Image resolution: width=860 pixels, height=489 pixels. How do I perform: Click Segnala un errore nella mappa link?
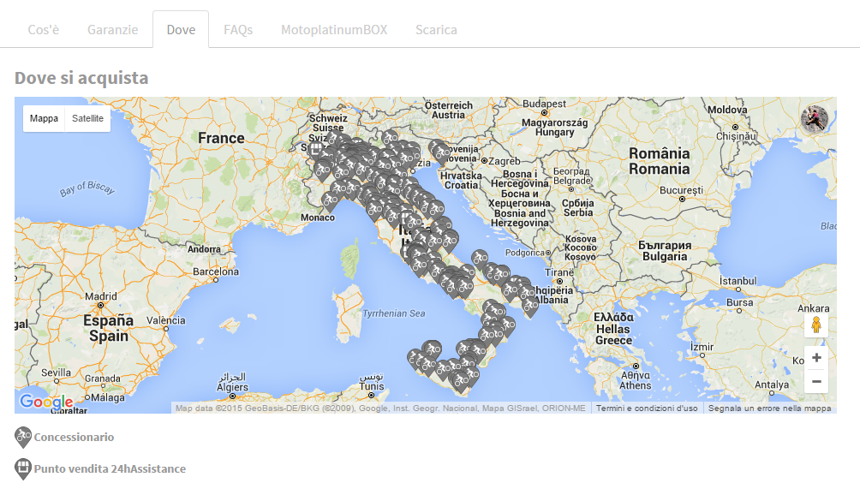click(x=769, y=408)
